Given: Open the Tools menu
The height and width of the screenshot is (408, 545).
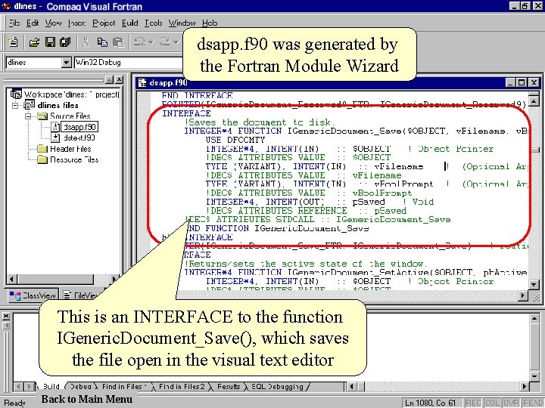Looking at the screenshot, I should coord(153,23).
